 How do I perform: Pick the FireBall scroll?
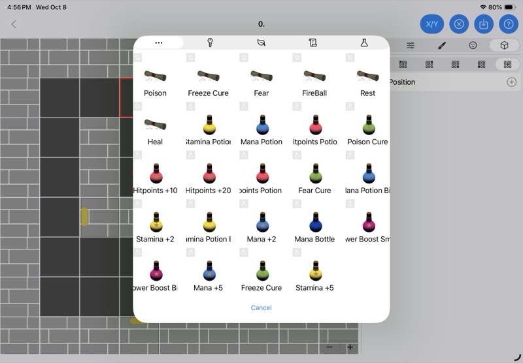click(x=314, y=82)
